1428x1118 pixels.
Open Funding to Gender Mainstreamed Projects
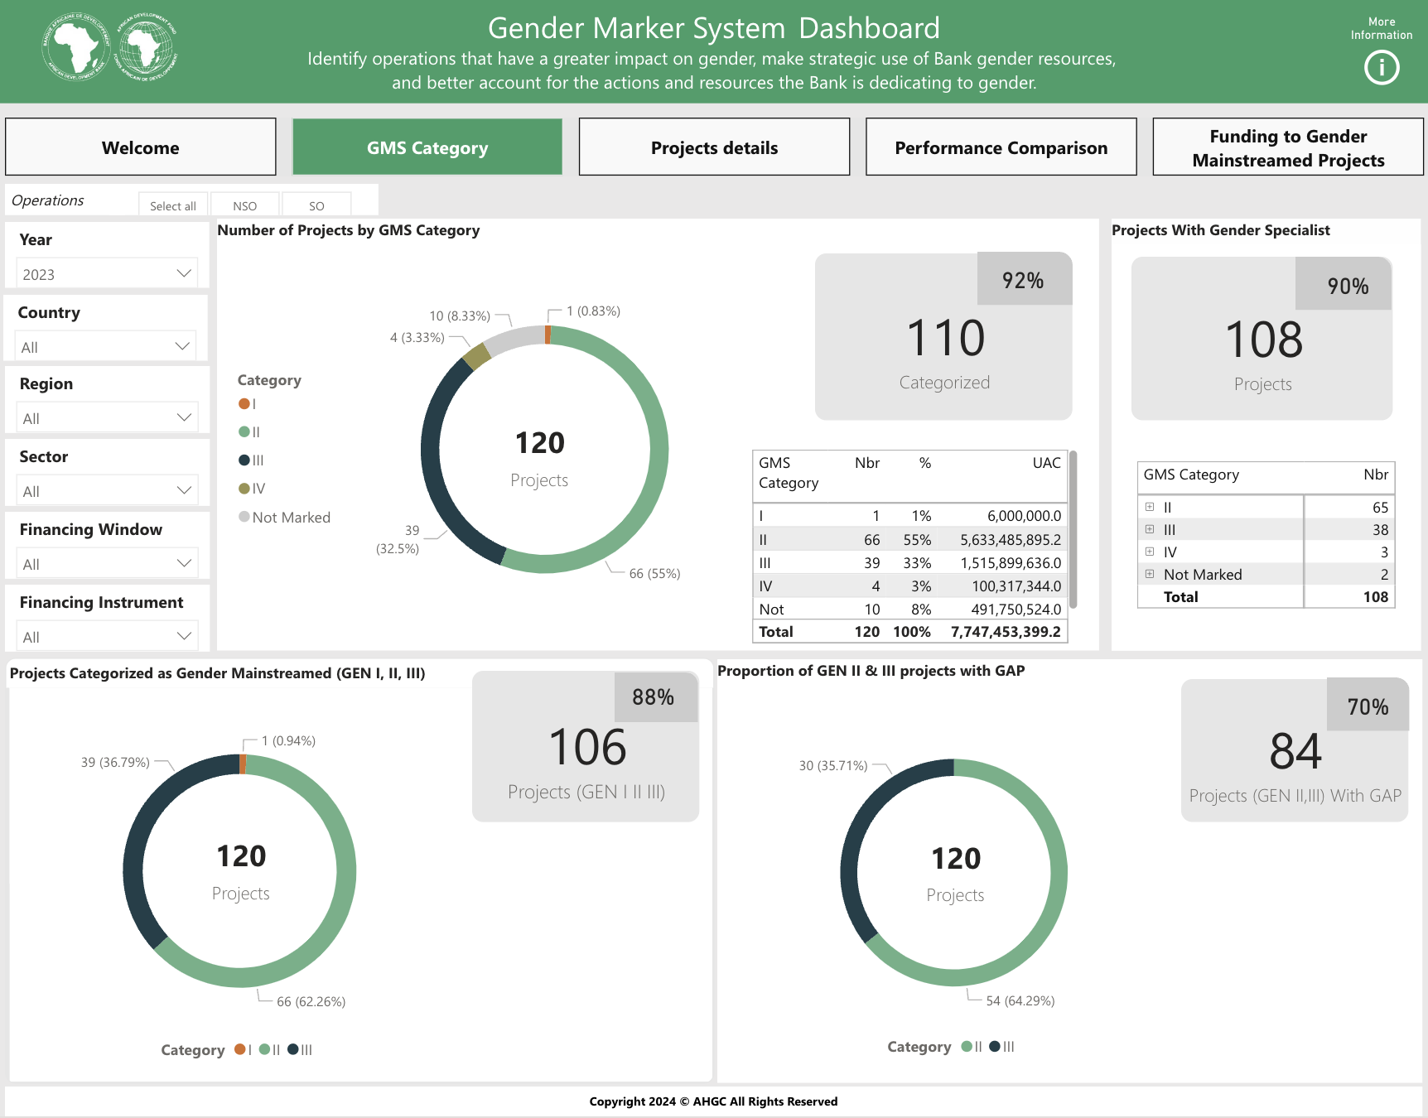tap(1287, 147)
